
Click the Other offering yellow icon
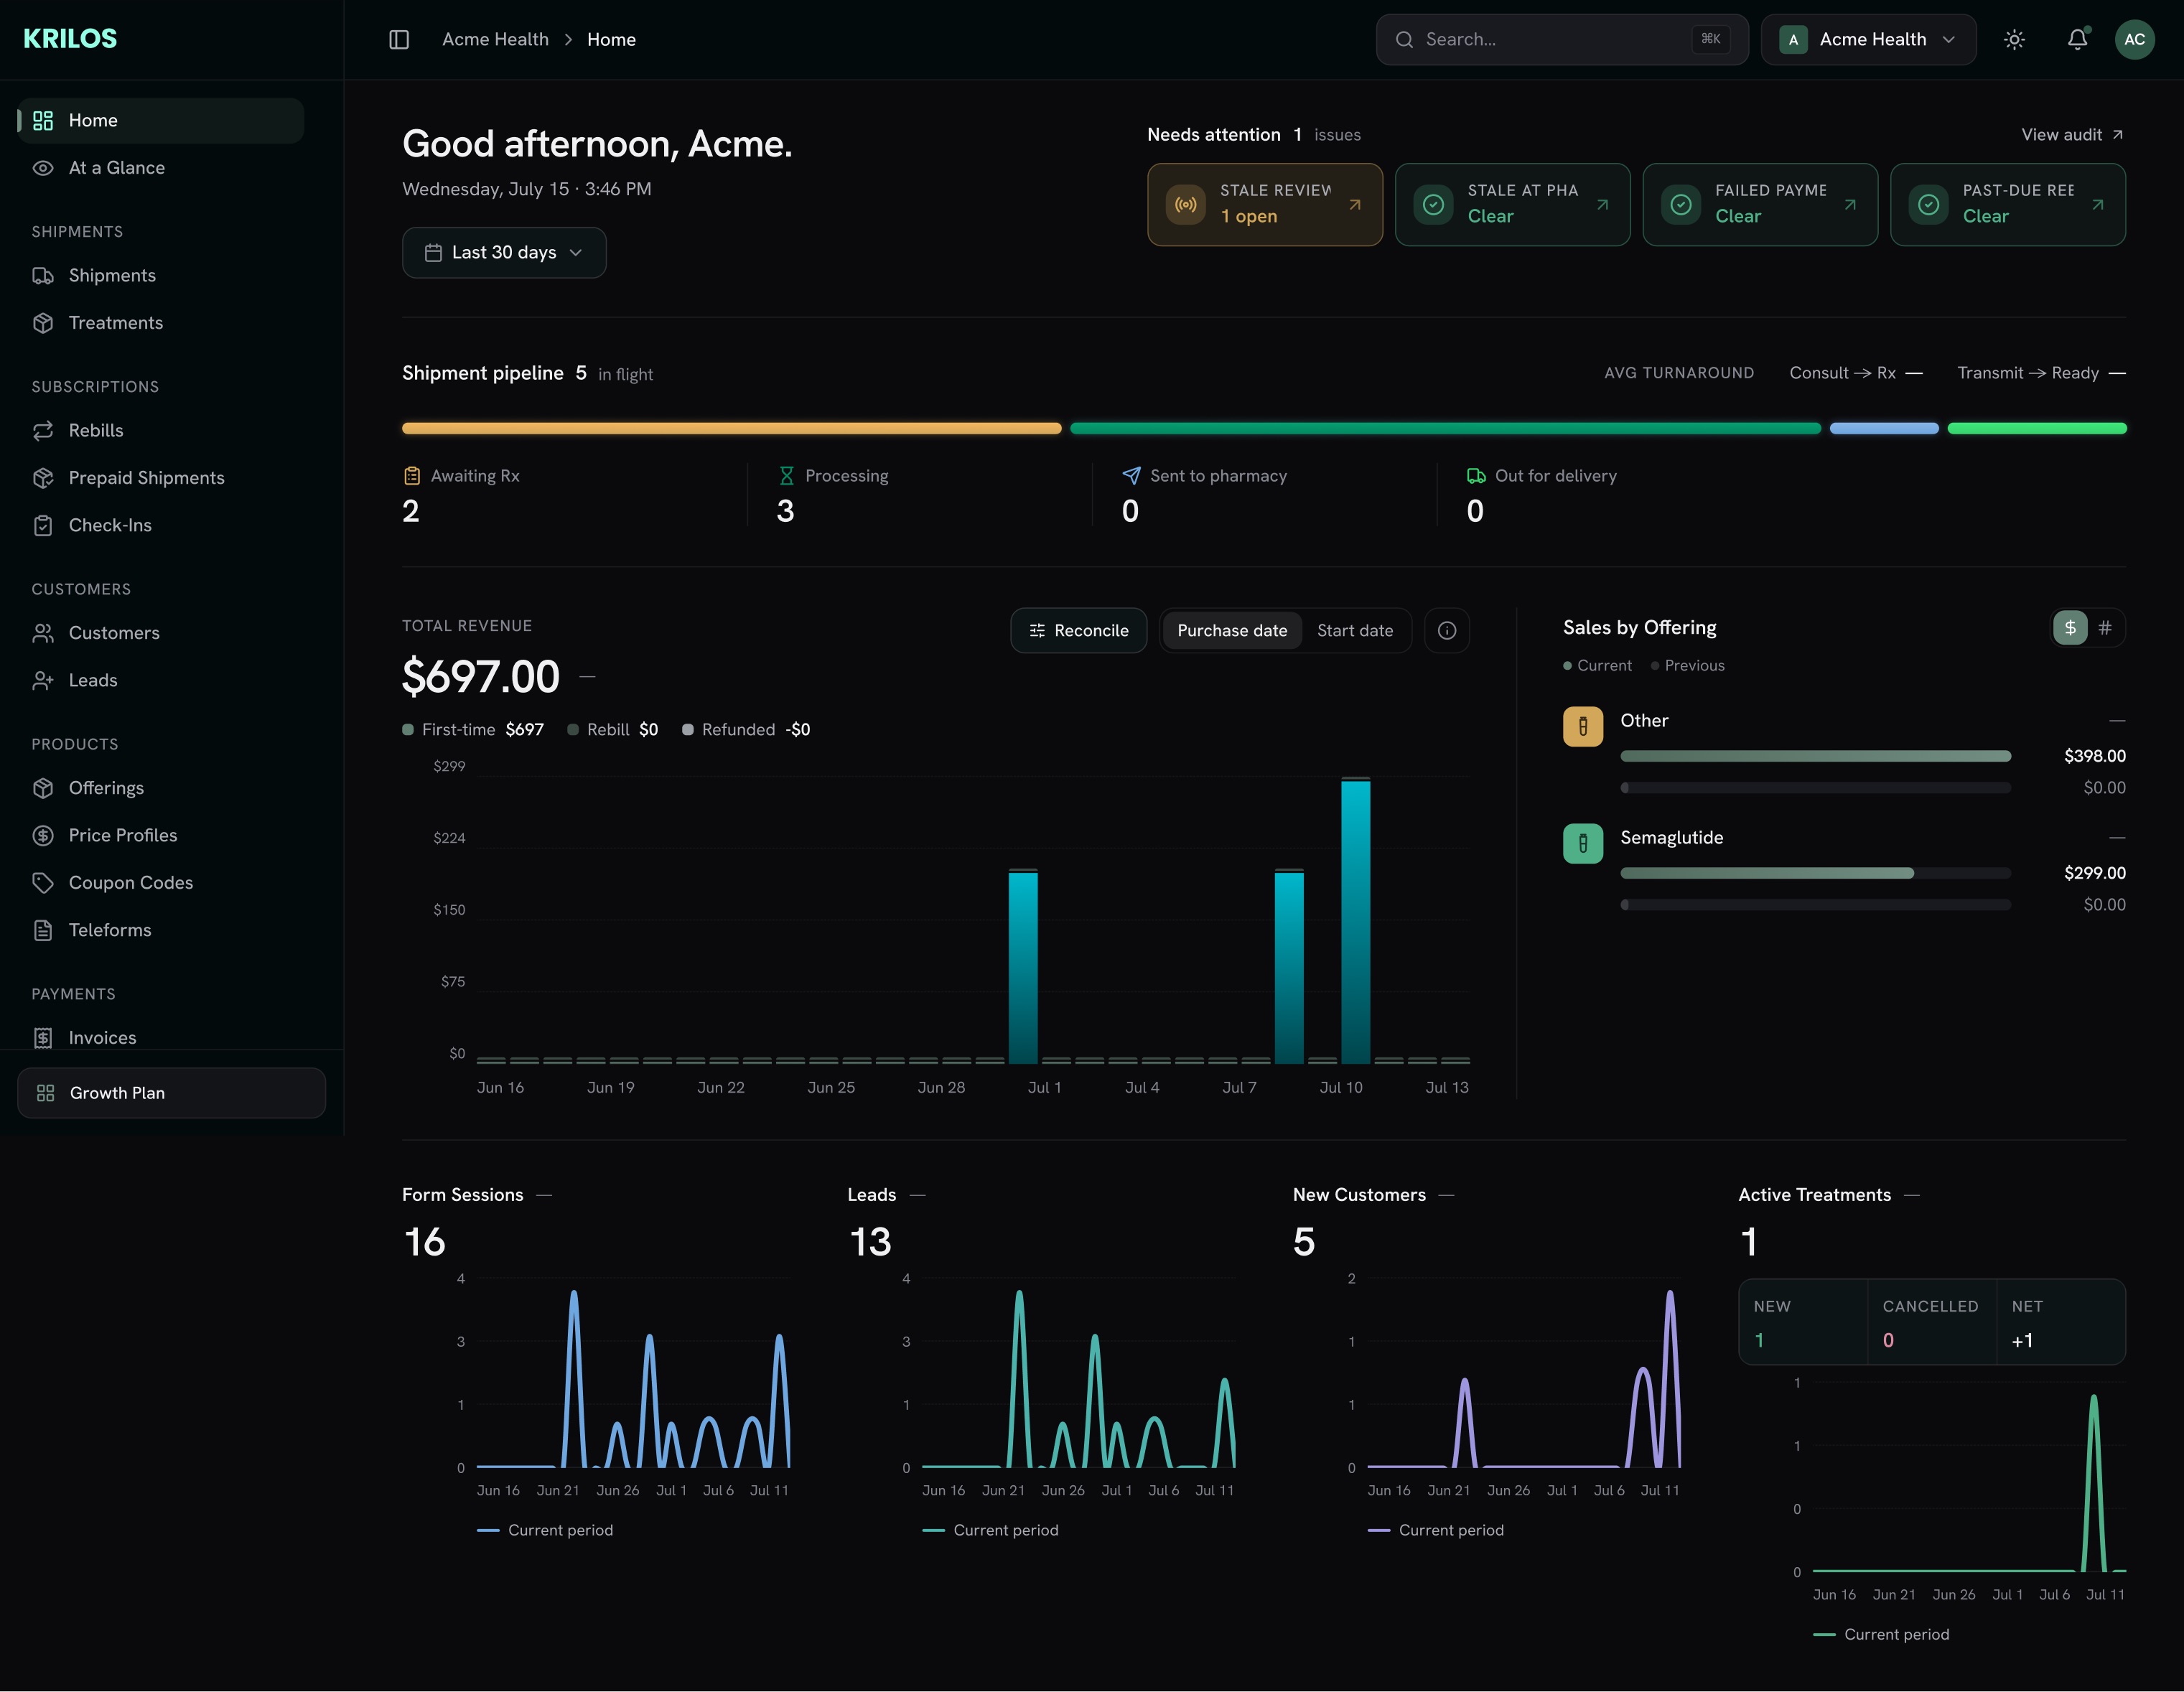pyautogui.click(x=1583, y=727)
